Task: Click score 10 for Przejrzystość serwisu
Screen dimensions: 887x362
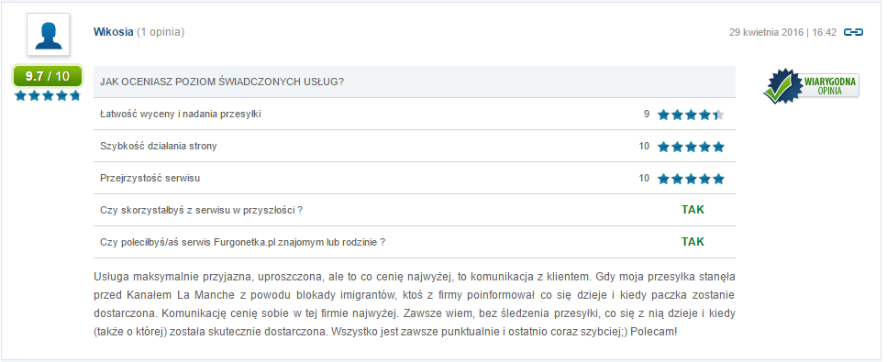Action: click(644, 179)
